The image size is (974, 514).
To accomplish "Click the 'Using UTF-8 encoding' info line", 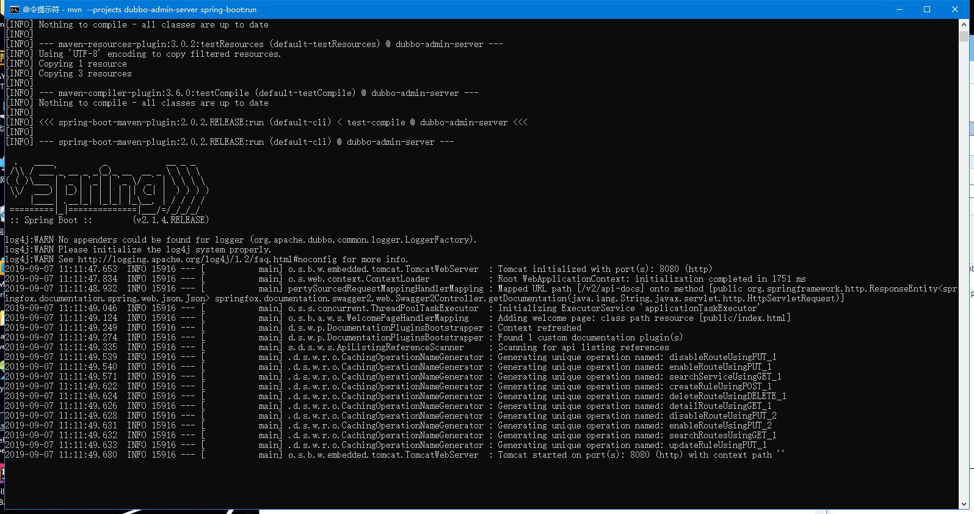I will (144, 54).
